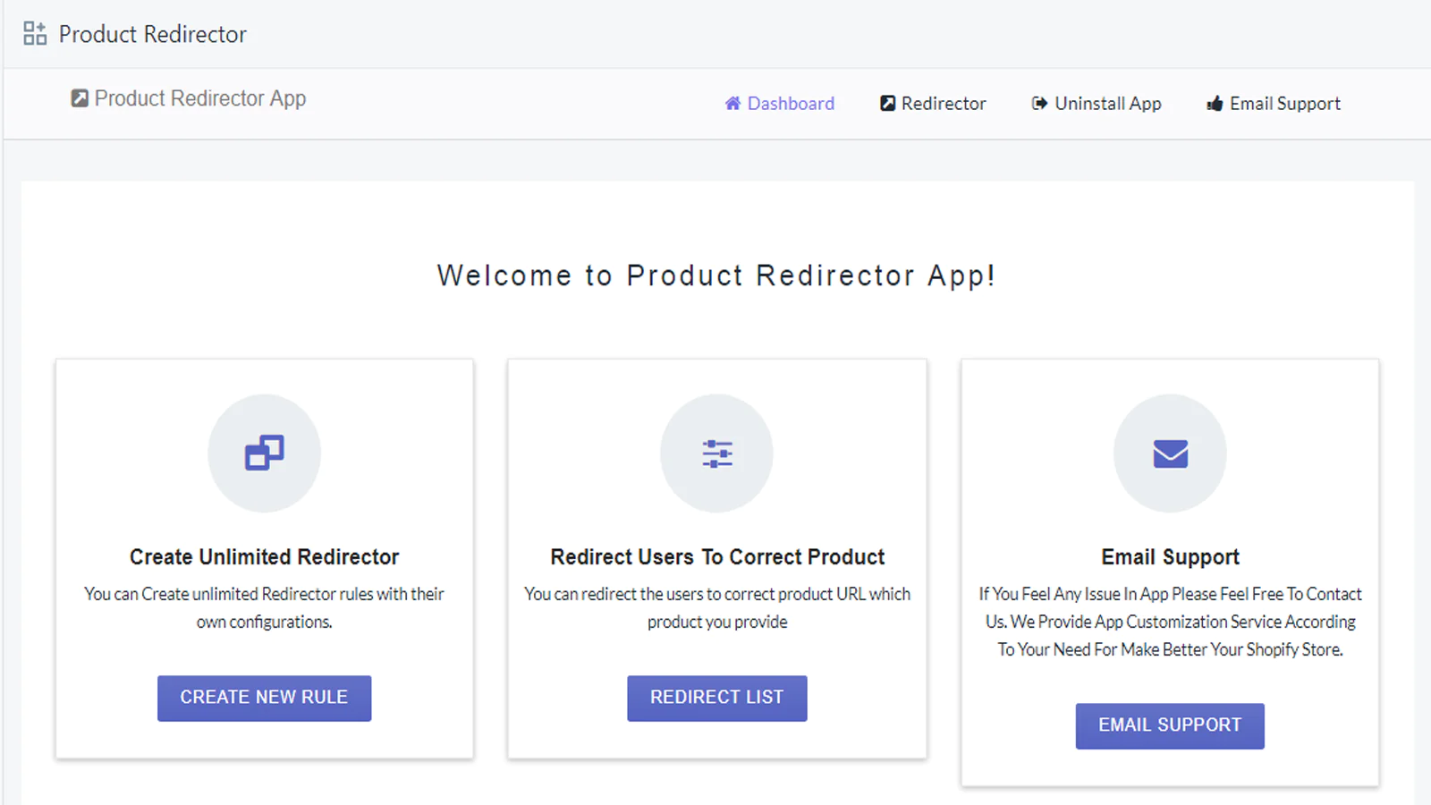Select the overlapping squares icon in the first card
The width and height of the screenshot is (1431, 805).
click(264, 453)
